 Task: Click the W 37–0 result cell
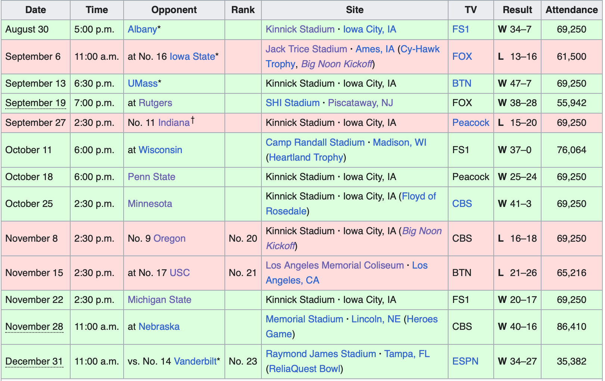pyautogui.click(x=517, y=150)
